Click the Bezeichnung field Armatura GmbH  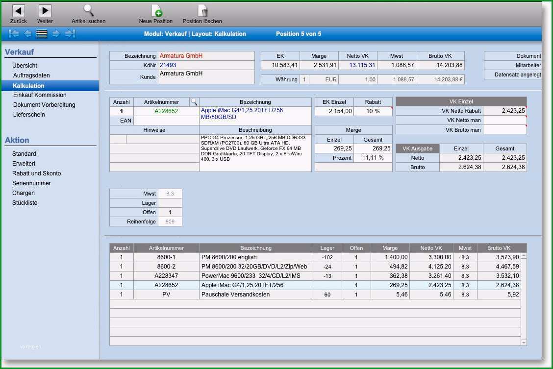(206, 56)
